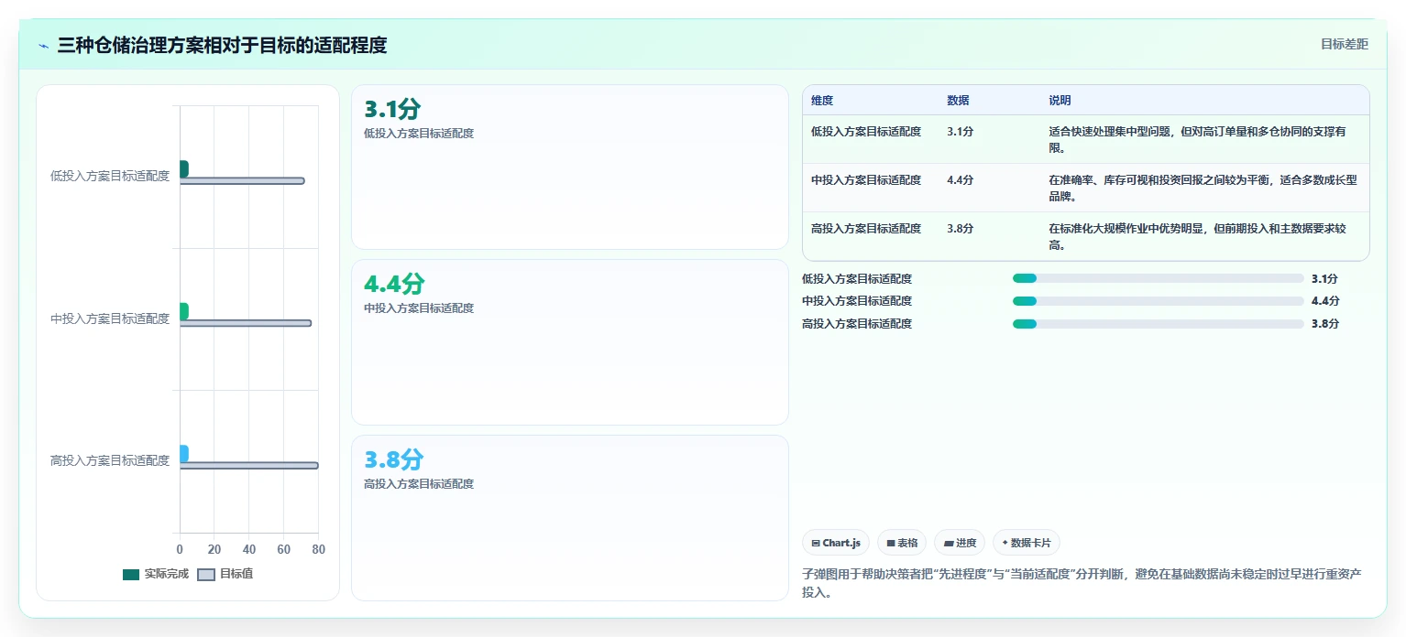Select the 数据卡片 tag chip
The image size is (1406, 637).
click(x=1027, y=543)
